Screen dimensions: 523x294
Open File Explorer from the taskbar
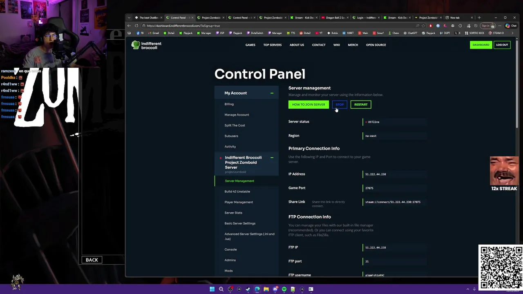(266, 289)
